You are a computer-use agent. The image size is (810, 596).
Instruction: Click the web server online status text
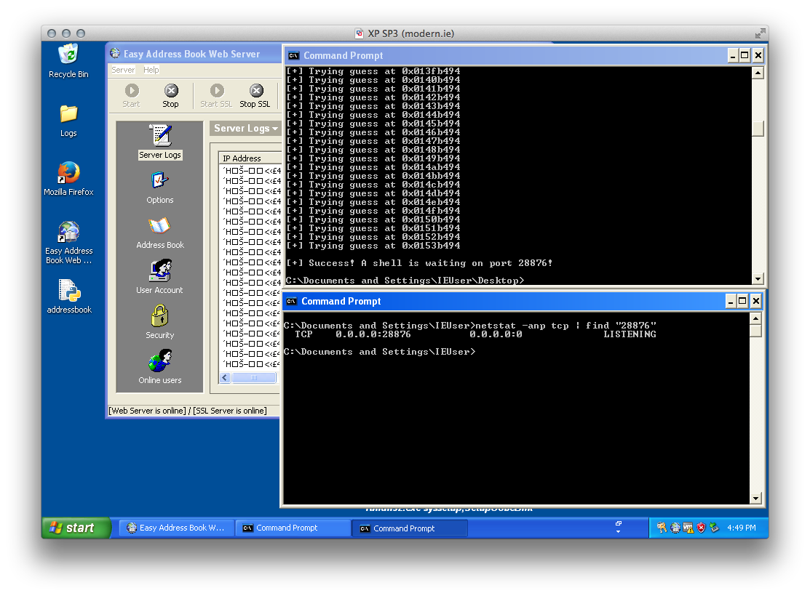147,411
